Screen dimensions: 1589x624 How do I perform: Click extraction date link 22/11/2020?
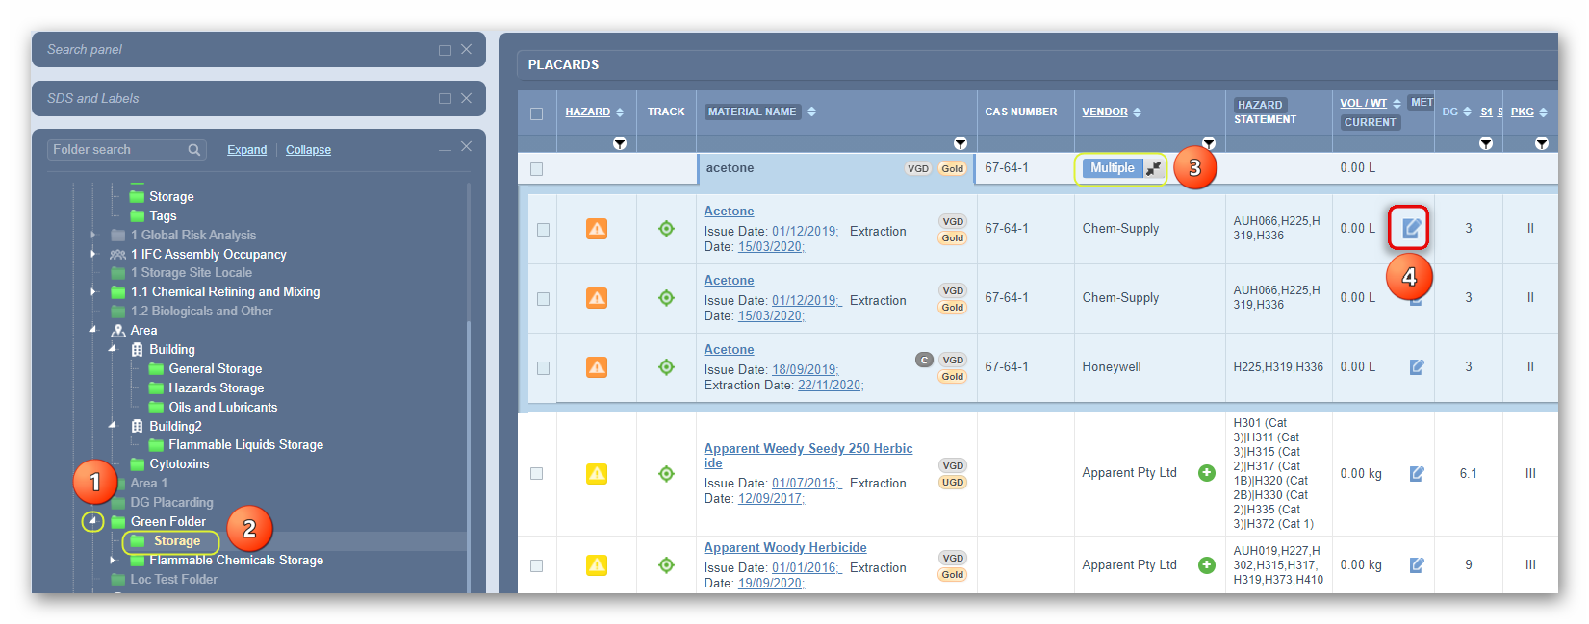[x=831, y=386]
